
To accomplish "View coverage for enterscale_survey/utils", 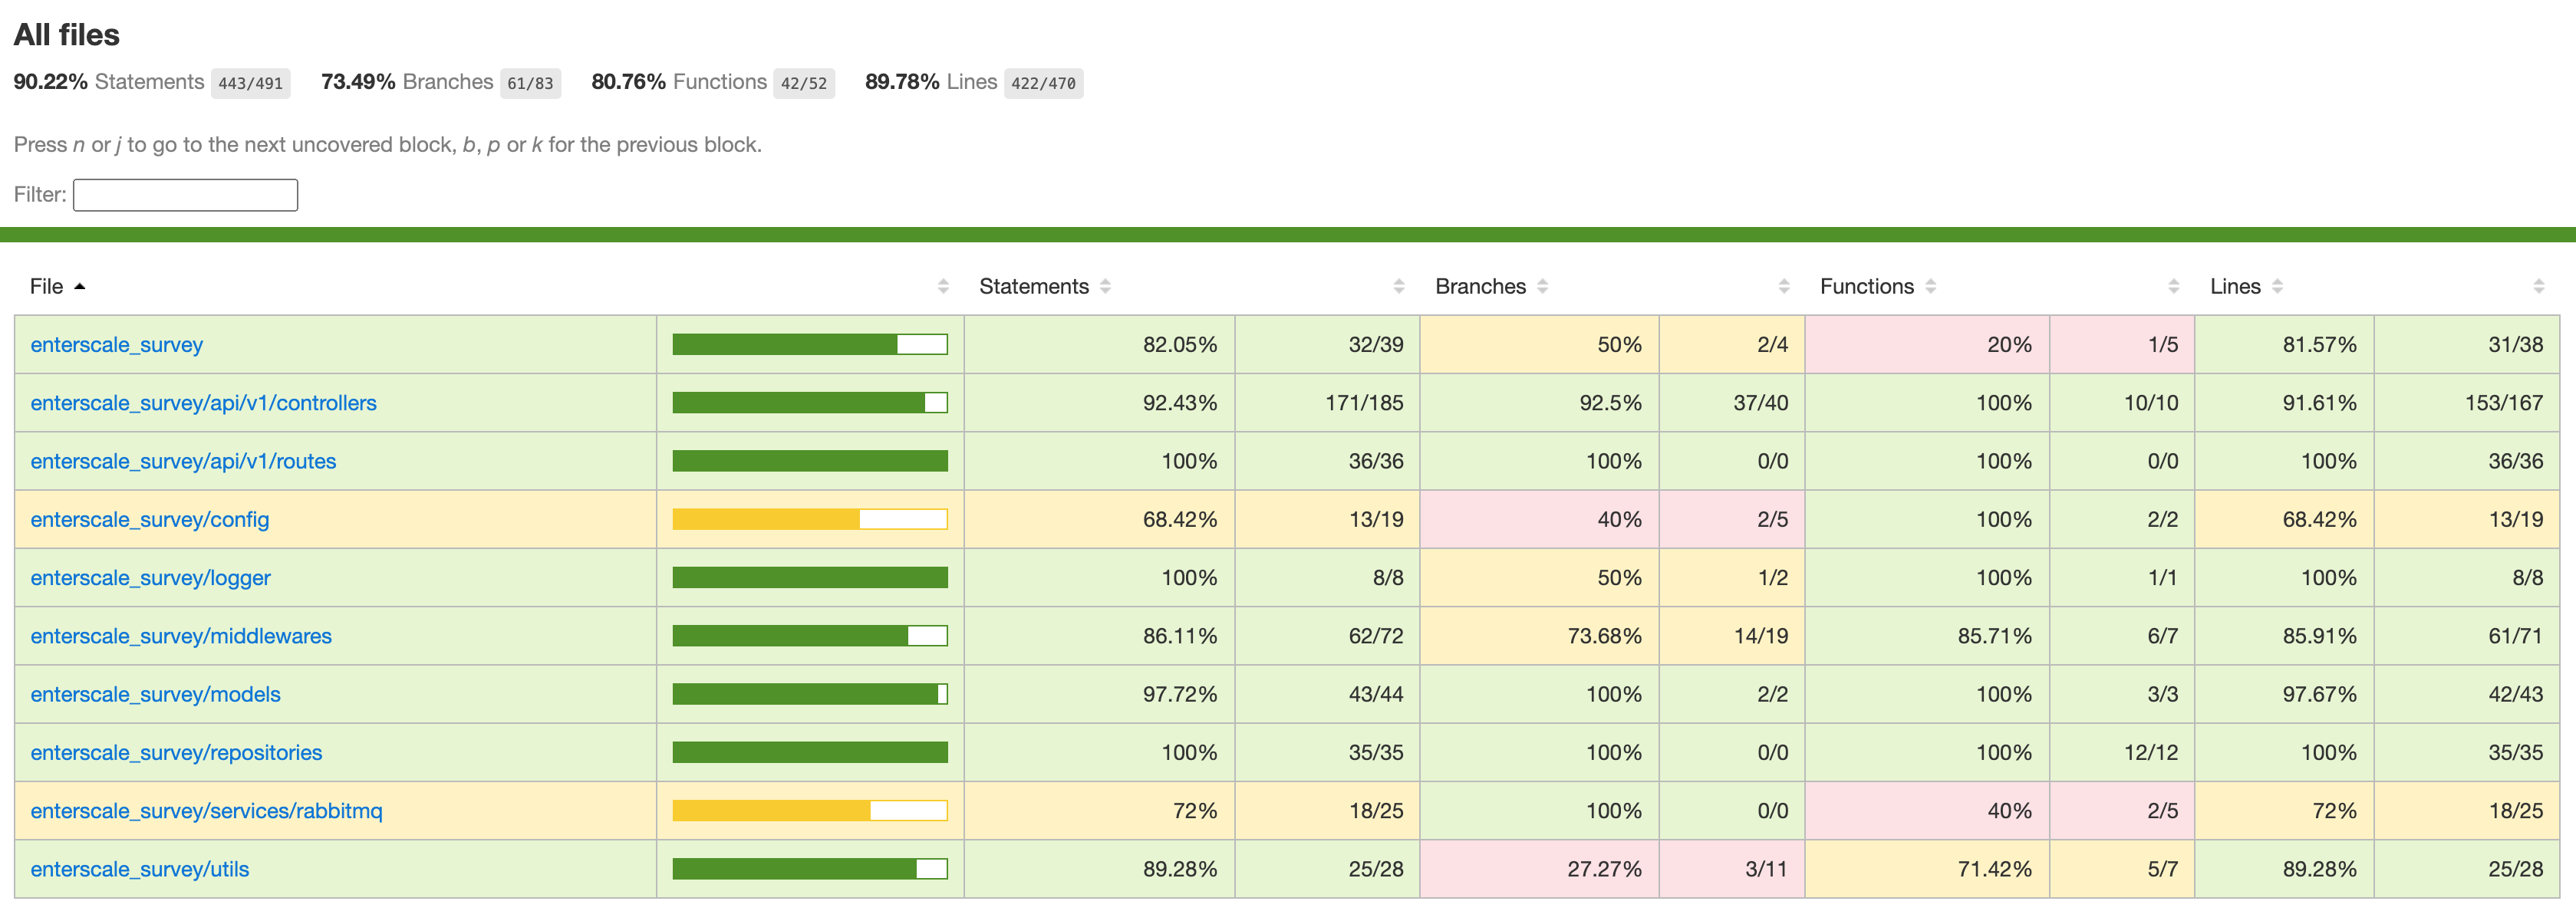I will pos(139,869).
